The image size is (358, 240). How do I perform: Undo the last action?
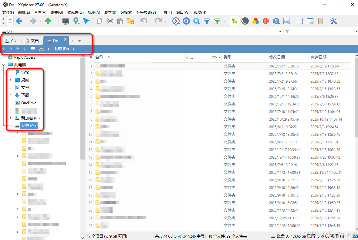coord(144,21)
